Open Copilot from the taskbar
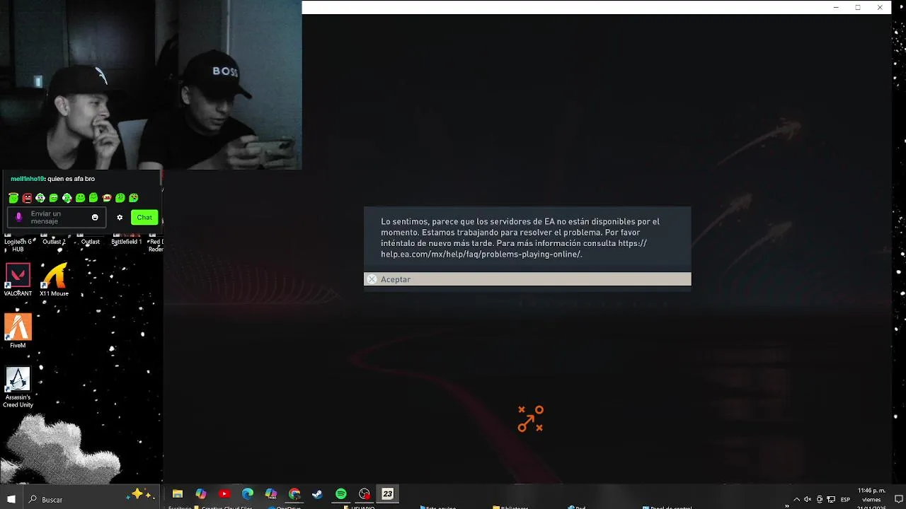This screenshot has width=906, height=509. point(201,494)
